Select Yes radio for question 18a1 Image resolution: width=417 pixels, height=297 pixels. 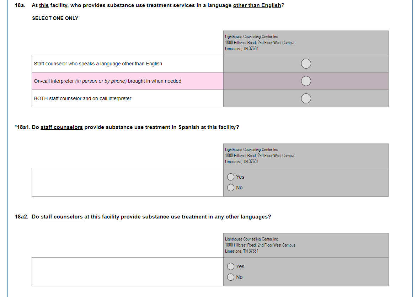click(231, 177)
